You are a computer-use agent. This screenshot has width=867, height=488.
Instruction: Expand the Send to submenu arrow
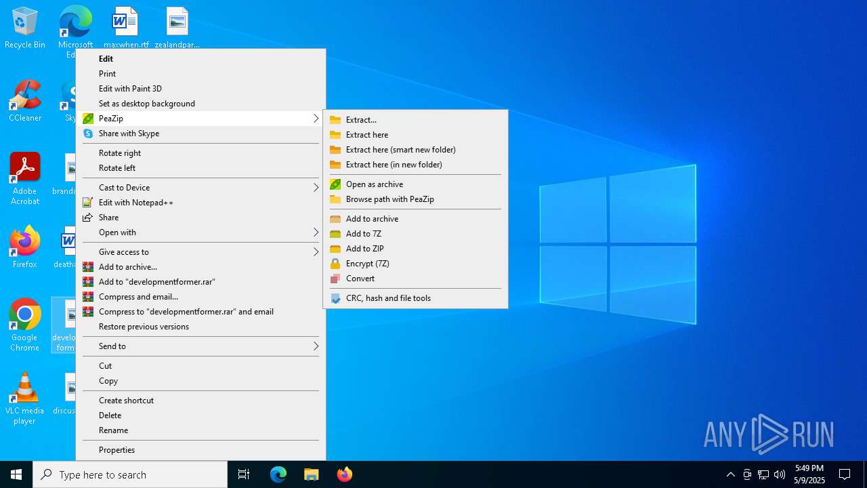316,346
